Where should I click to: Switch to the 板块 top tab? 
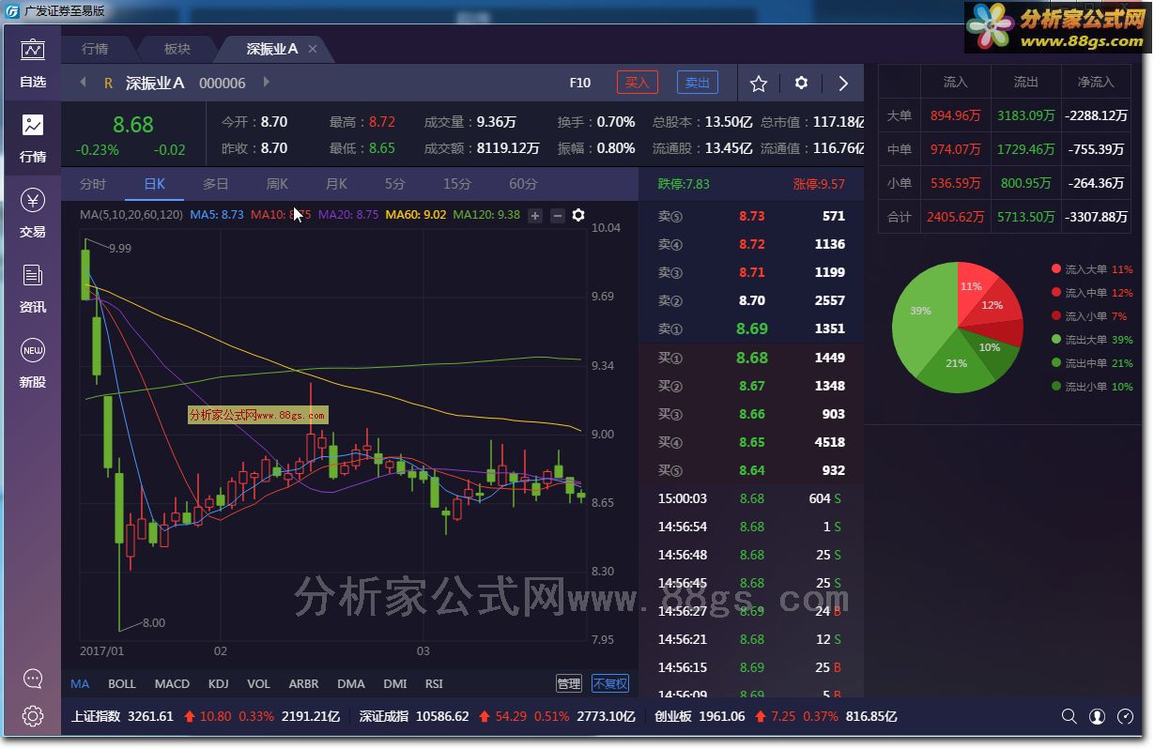click(177, 49)
